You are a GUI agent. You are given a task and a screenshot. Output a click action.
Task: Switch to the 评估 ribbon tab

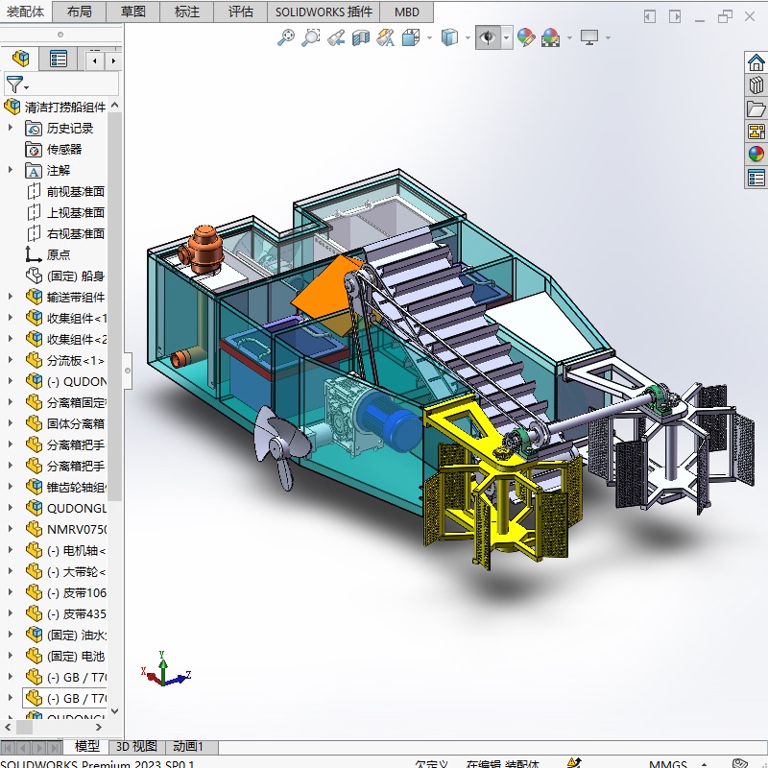[239, 13]
